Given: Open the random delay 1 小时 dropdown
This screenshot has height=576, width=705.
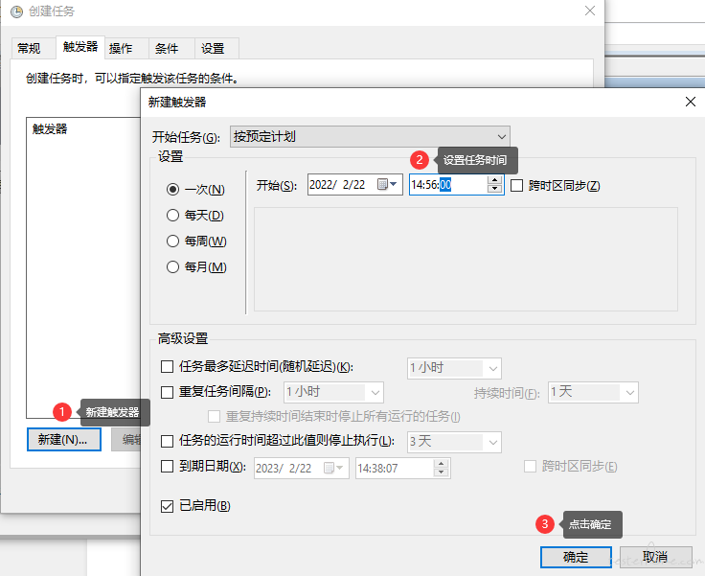Looking at the screenshot, I should click(454, 368).
